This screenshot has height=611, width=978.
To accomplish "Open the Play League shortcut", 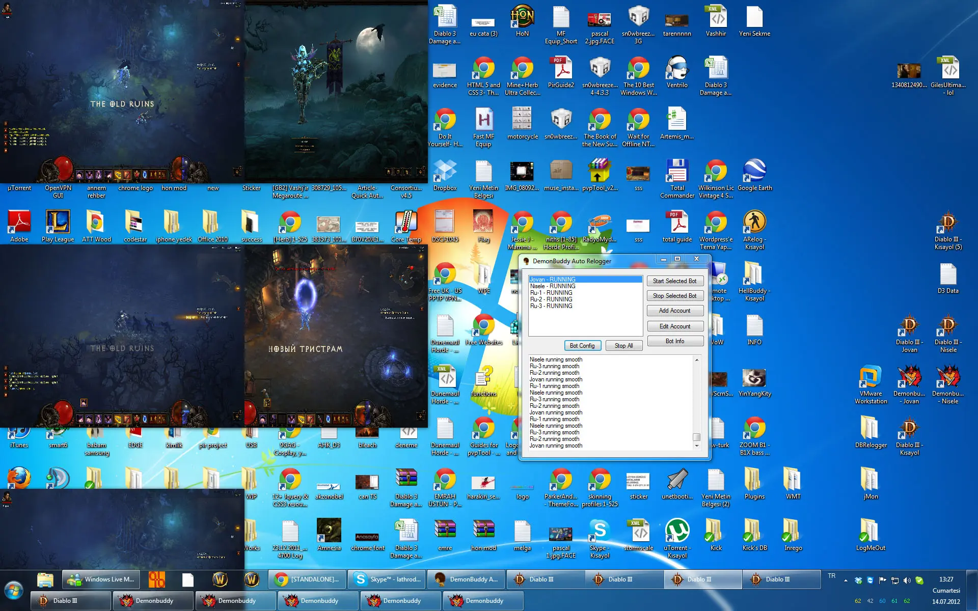I will 58,226.
